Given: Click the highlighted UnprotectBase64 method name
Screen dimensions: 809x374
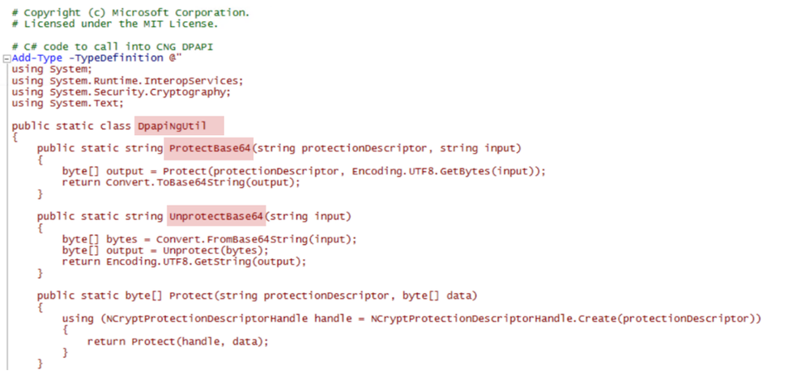Looking at the screenshot, I should [x=217, y=216].
